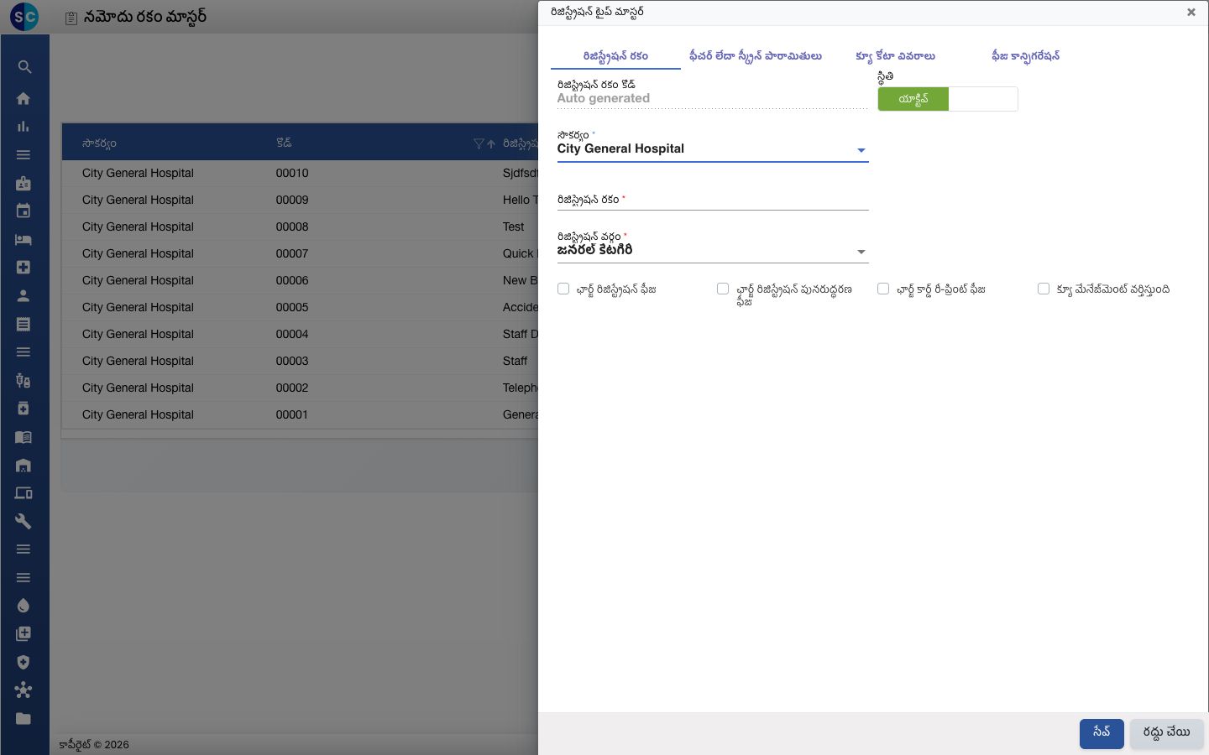Expand the జనరల్ కేటగిరి category dropdown
The image size is (1209, 755).
pyautogui.click(x=713, y=251)
